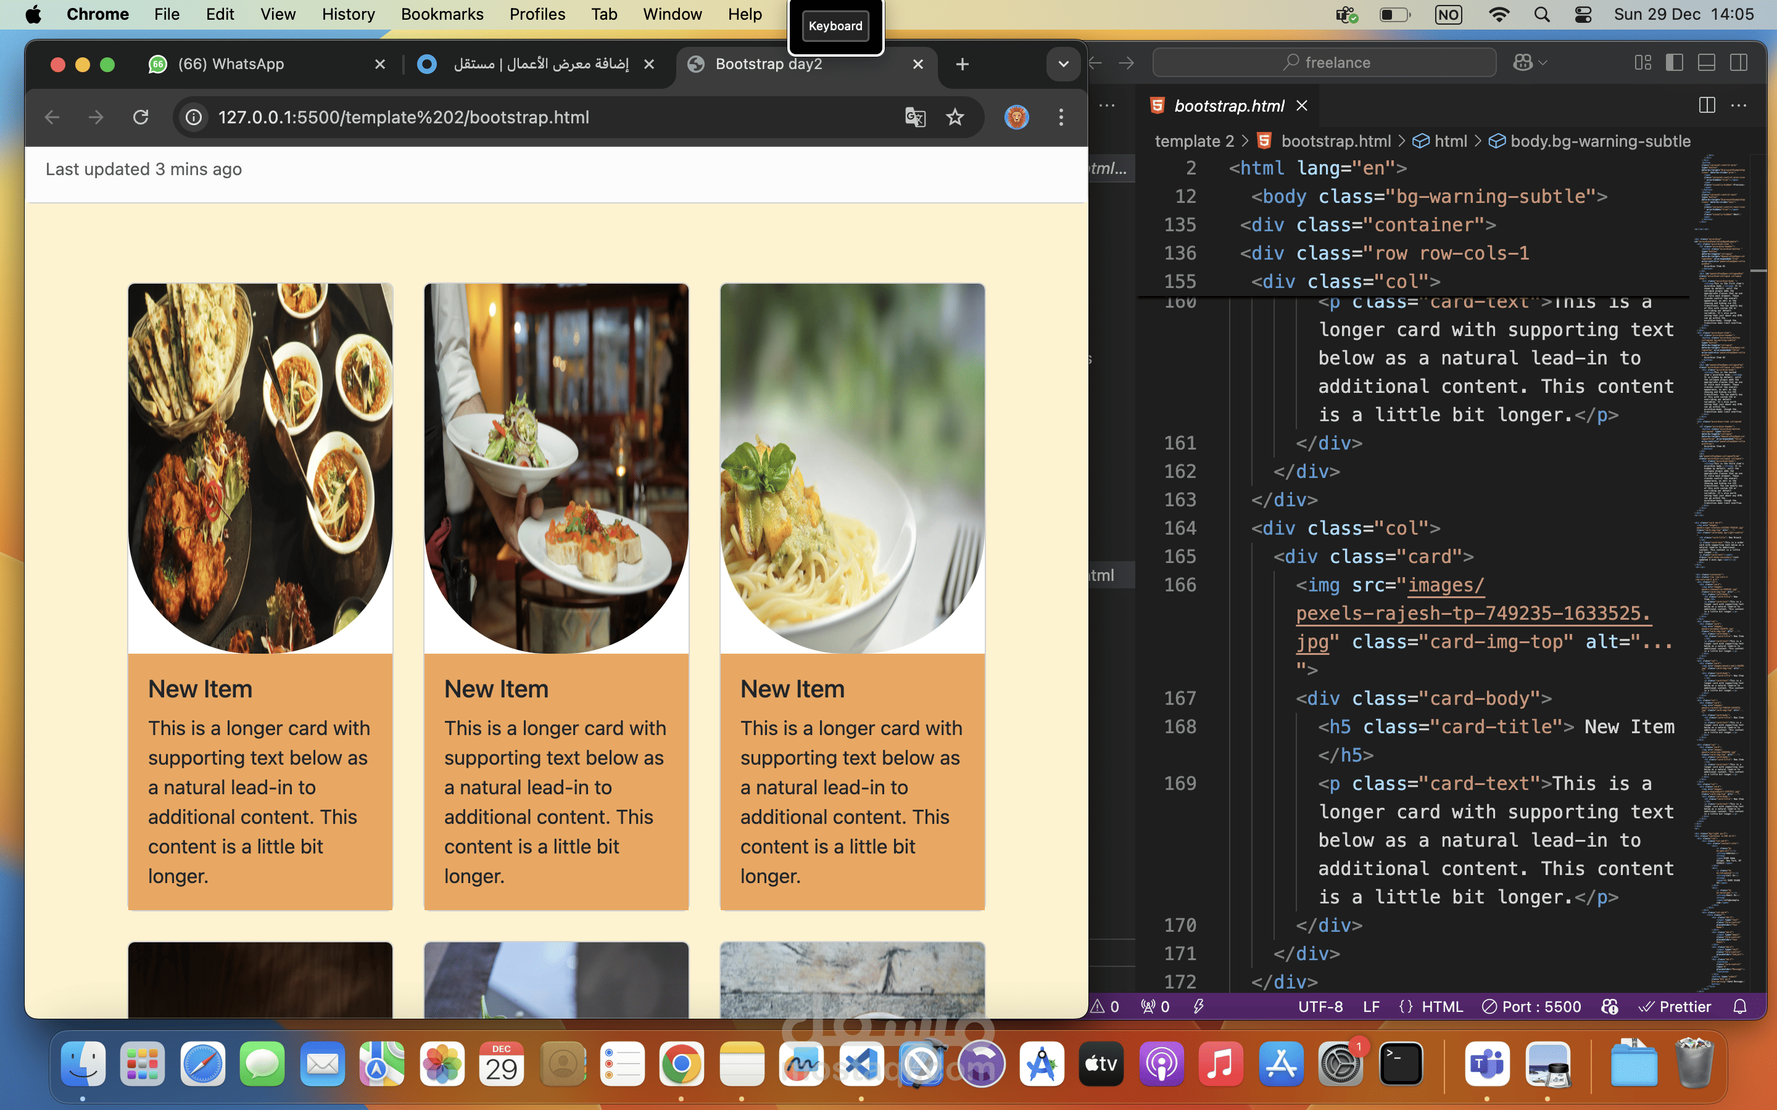1777x1110 pixels.
Task: Expand the Chrome tab search dropdown
Action: click(x=1062, y=64)
